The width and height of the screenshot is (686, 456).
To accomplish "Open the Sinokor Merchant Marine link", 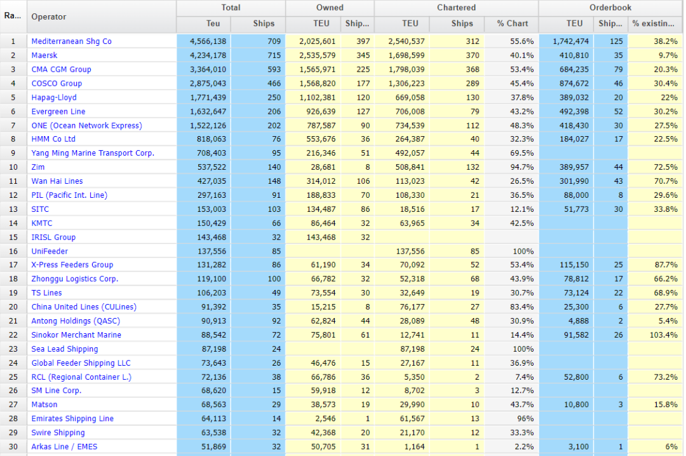I will point(76,335).
